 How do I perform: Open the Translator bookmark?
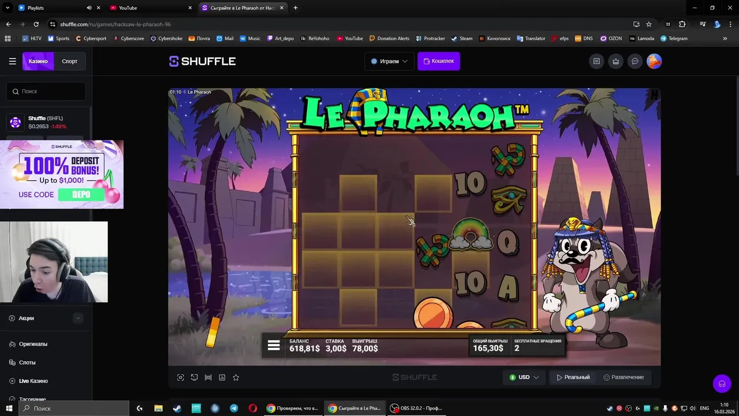531,39
